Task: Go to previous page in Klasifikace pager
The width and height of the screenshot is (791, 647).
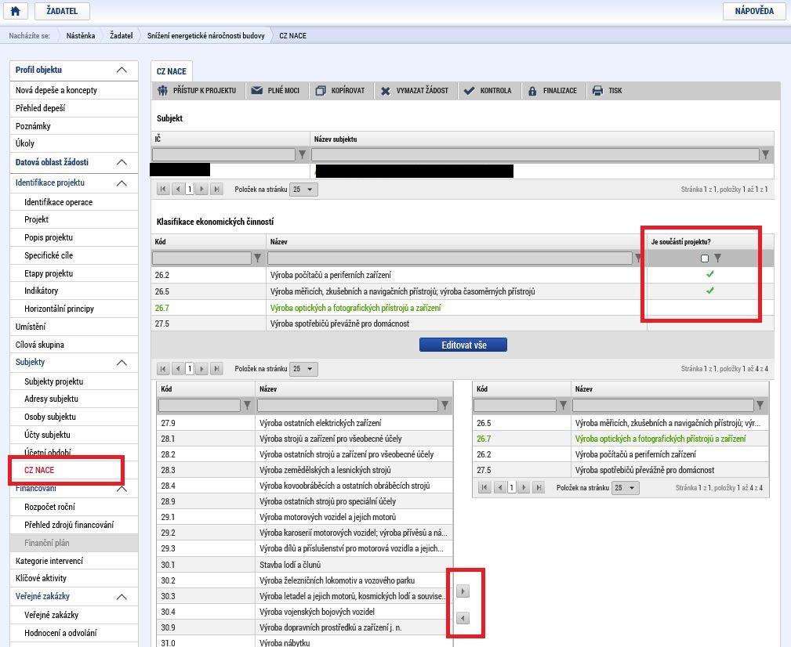Action: pos(178,369)
